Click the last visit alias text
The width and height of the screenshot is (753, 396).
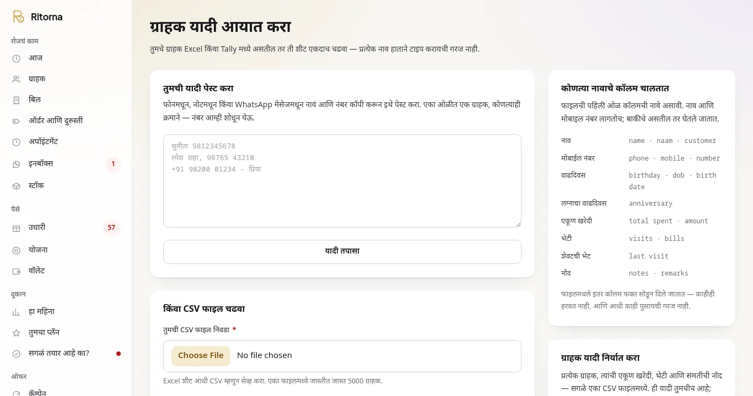[x=649, y=256]
